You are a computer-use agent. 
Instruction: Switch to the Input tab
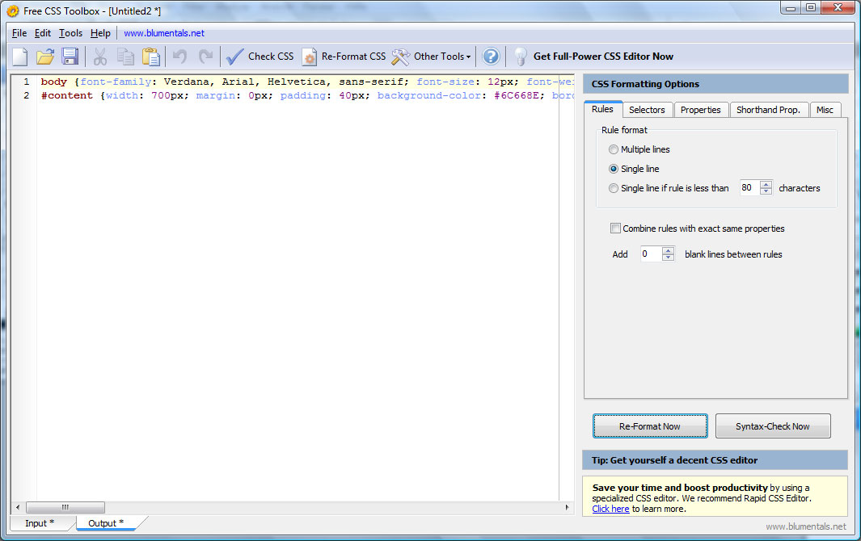(x=40, y=523)
